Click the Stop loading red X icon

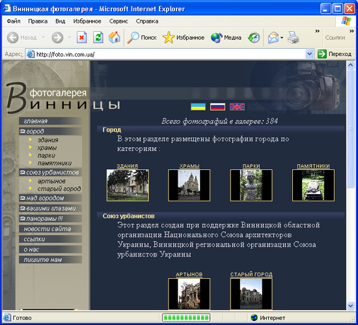[x=81, y=38]
